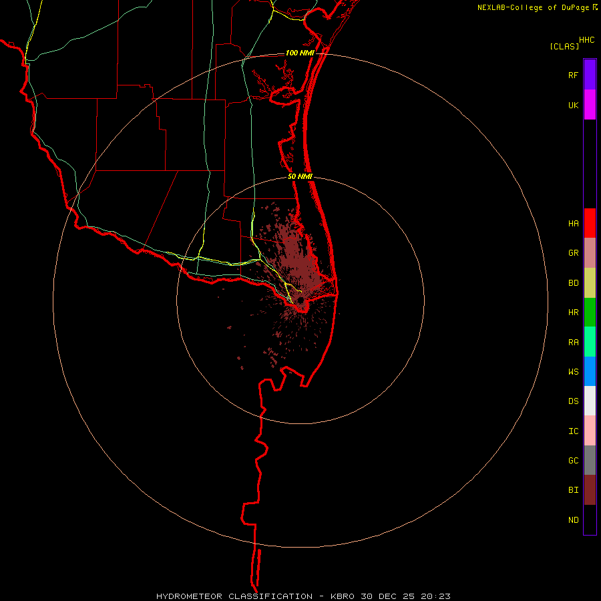Viewport: 601px width, 601px height.
Task: Click the RF purple legend swatch
Action: point(590,75)
